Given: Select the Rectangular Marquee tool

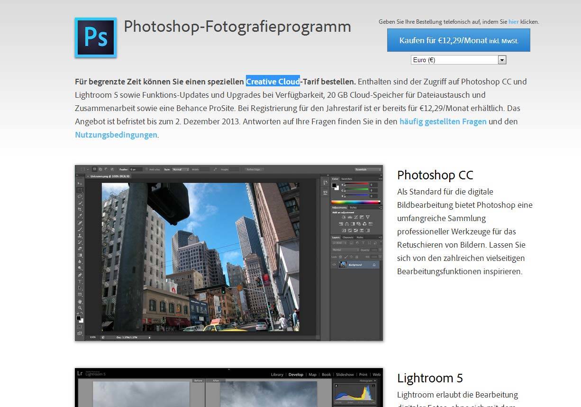Looking at the screenshot, I should (80, 190).
